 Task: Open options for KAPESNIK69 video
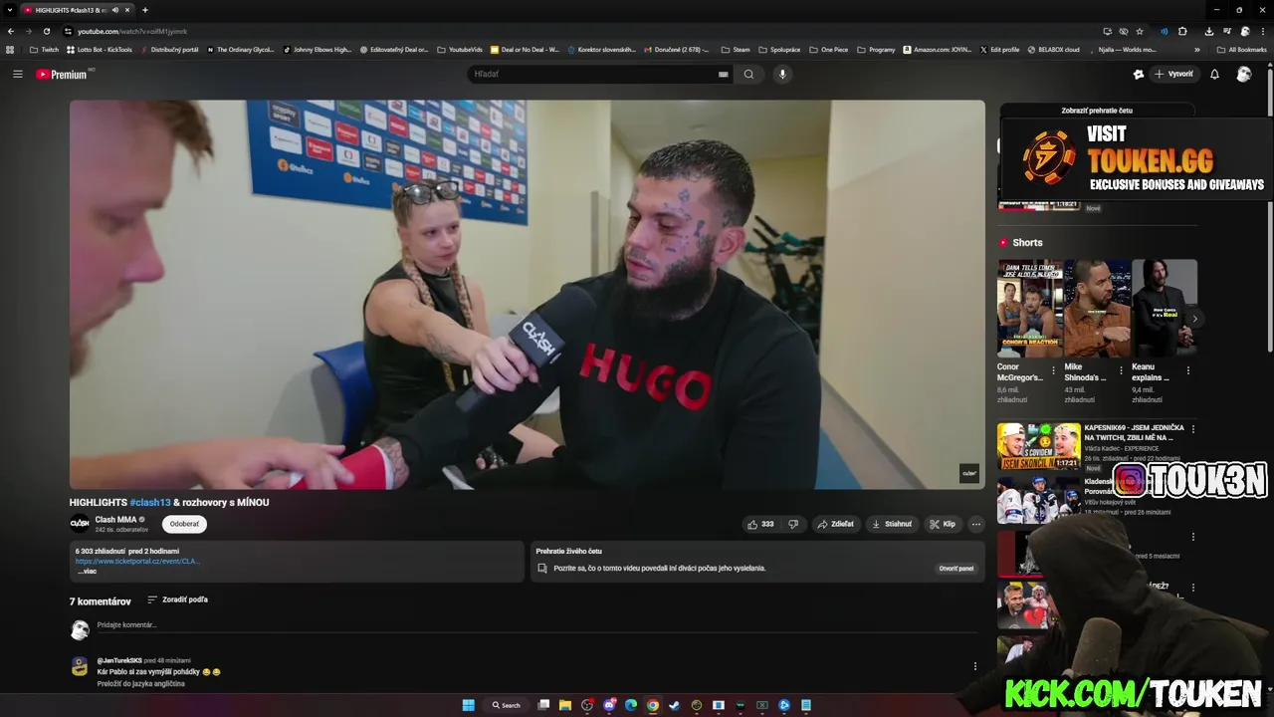click(x=1193, y=429)
